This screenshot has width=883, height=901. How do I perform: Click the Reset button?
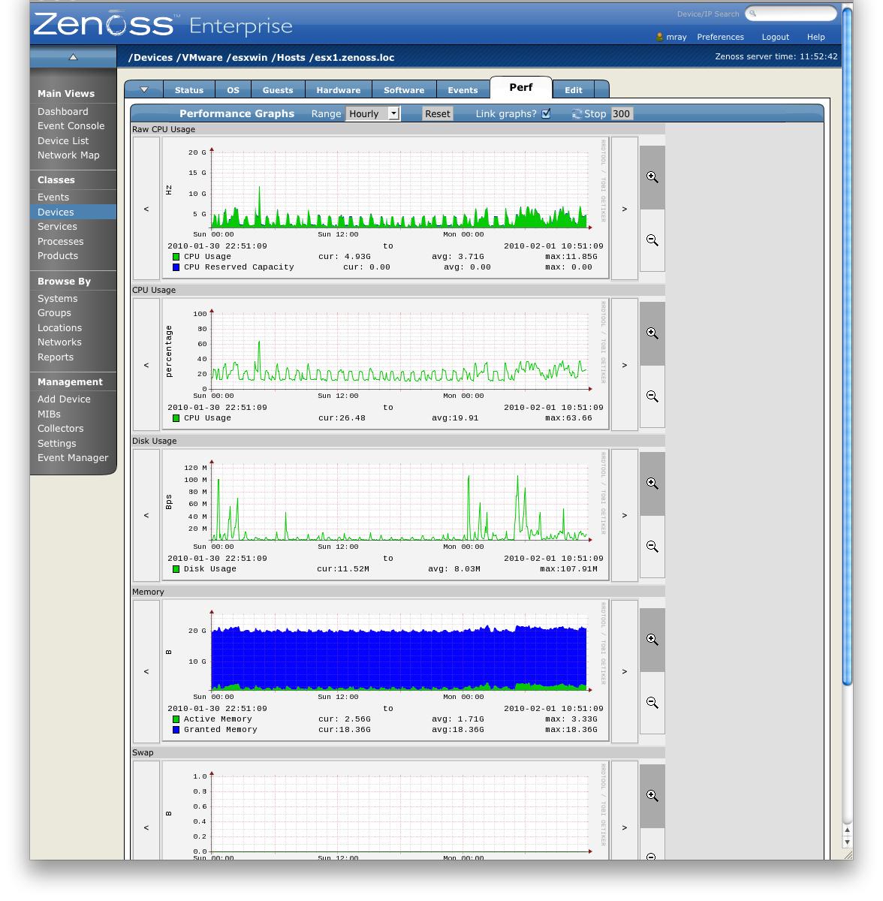pyautogui.click(x=438, y=114)
